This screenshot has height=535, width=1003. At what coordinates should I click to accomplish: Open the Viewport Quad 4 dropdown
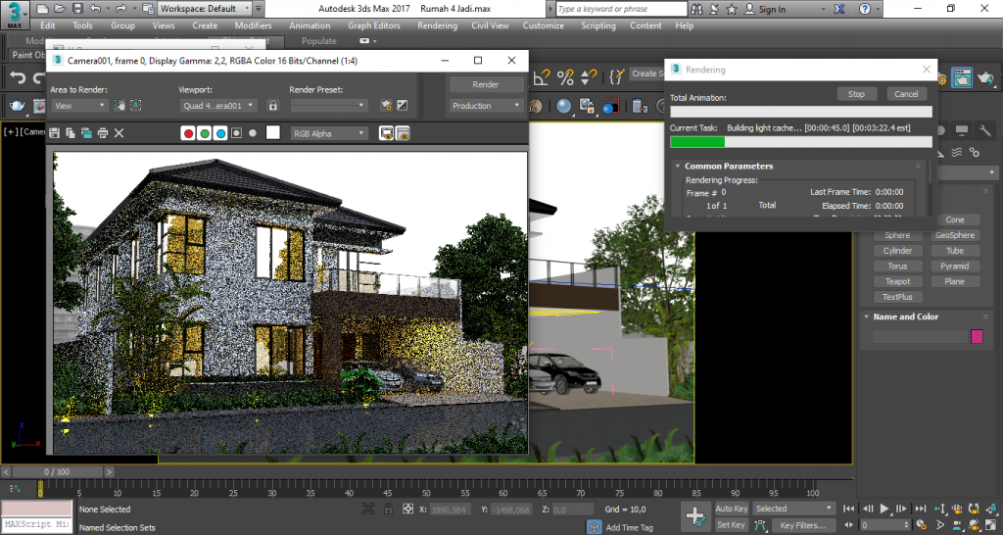[217, 106]
